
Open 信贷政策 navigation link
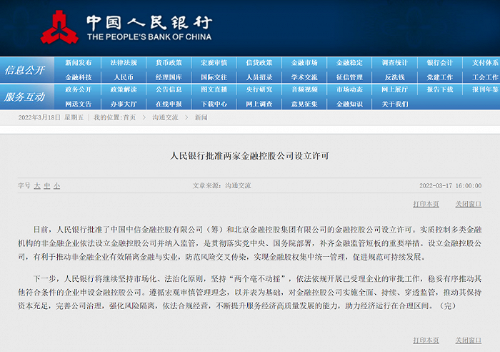click(x=259, y=63)
